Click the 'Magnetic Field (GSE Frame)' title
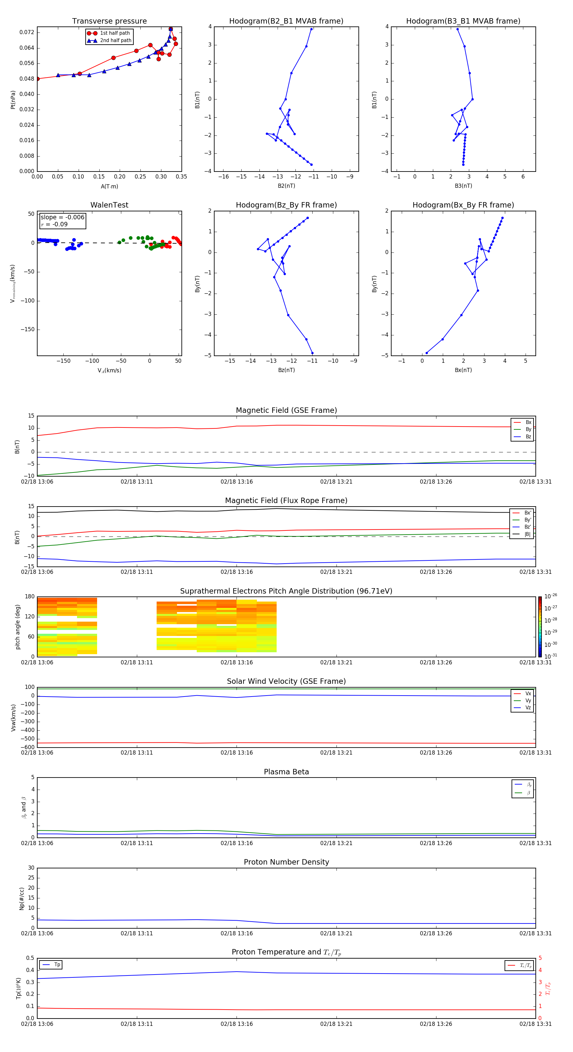The height and width of the screenshot is (1052, 573). click(286, 410)
